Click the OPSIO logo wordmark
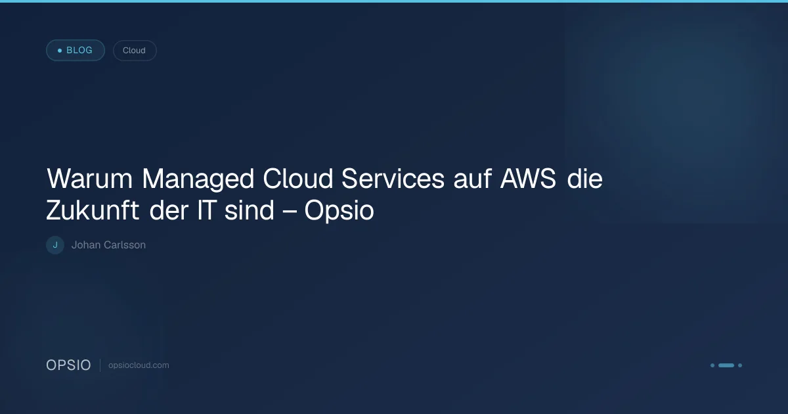The image size is (788, 414). [68, 365]
